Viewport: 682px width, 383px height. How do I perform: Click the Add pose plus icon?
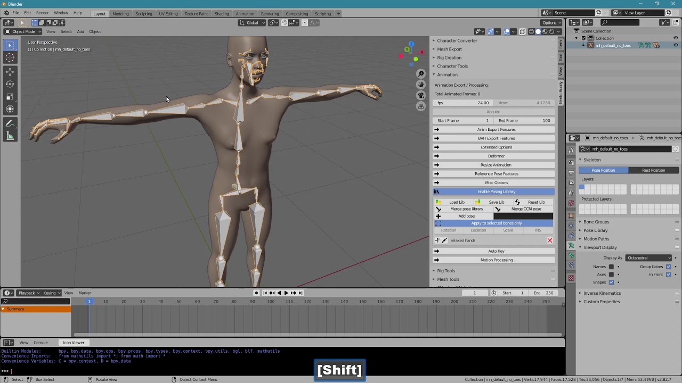pos(439,217)
